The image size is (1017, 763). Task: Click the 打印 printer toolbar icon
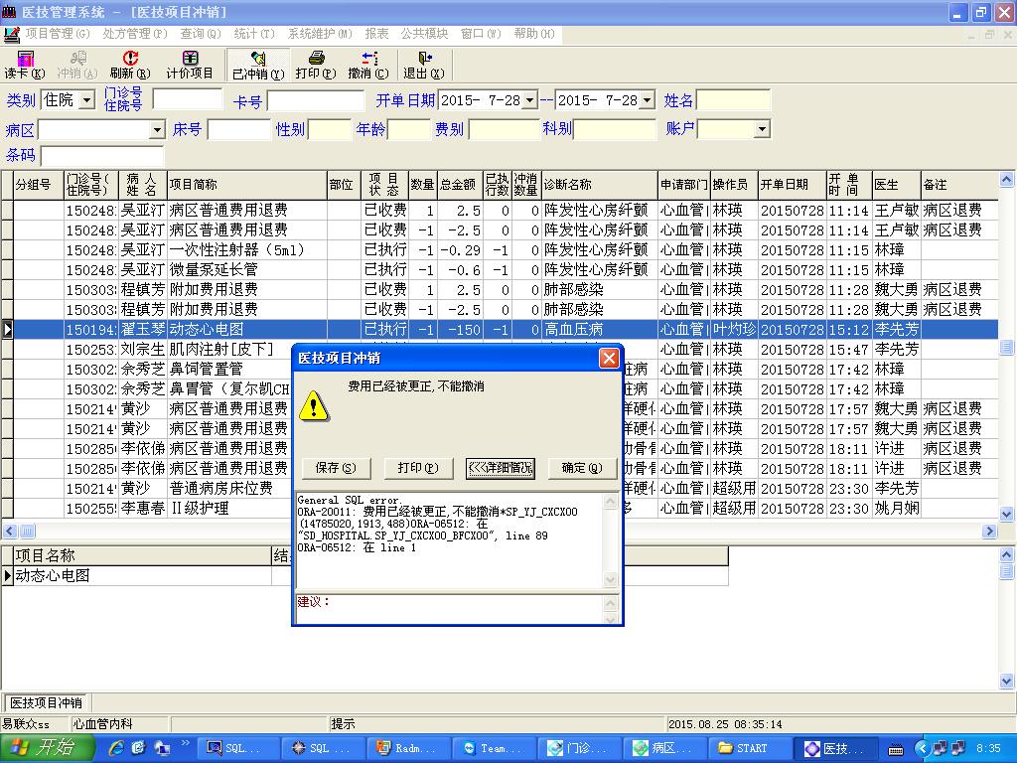[x=316, y=65]
